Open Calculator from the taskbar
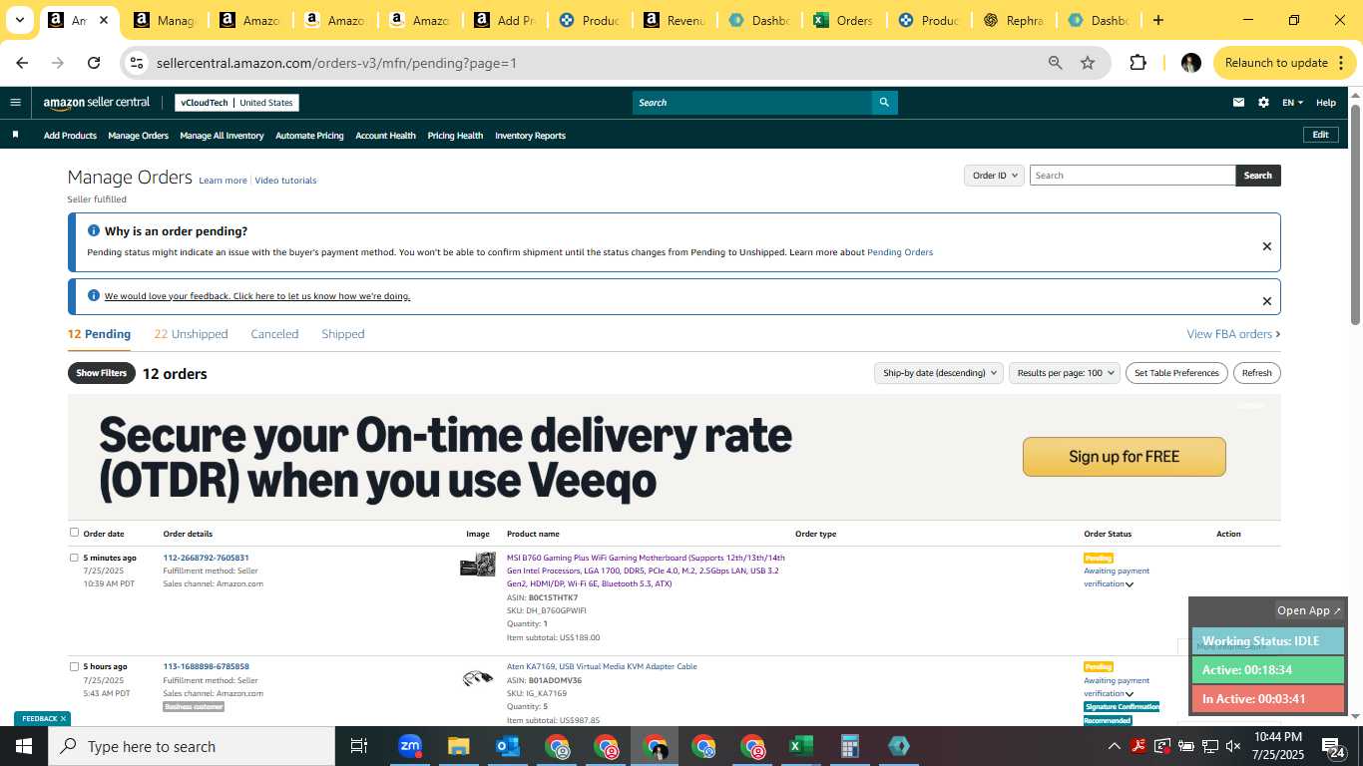Image resolution: width=1363 pixels, height=766 pixels. click(x=849, y=746)
